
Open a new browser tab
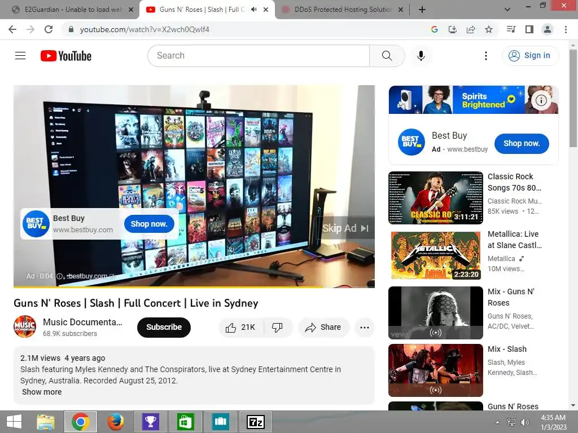[x=422, y=10]
